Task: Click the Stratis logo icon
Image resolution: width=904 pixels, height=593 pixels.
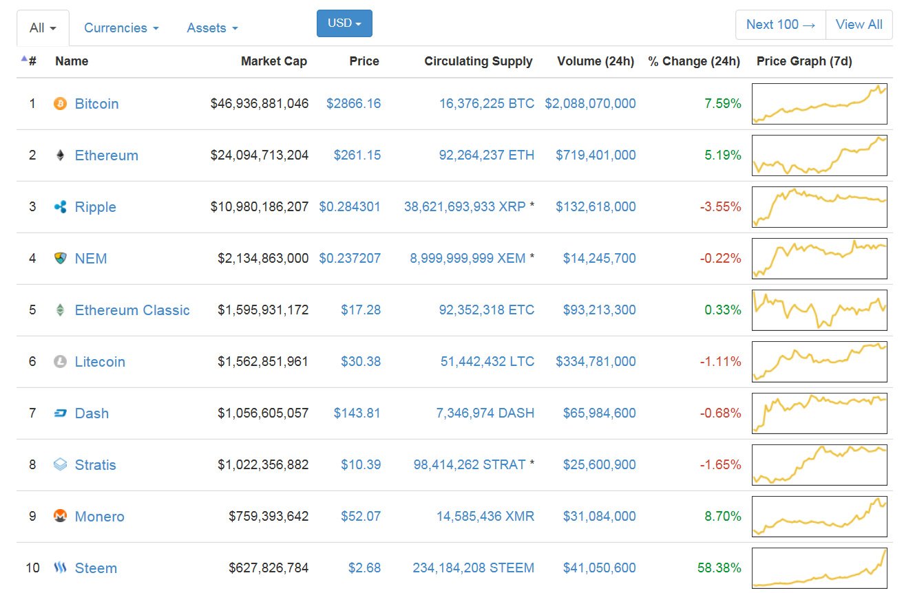Action: [x=61, y=465]
